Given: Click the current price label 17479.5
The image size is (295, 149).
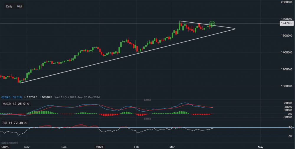Looking at the screenshot, I should point(287,23).
